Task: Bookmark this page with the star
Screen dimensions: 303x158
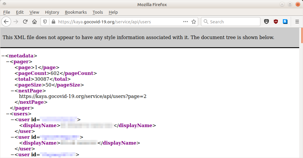Action: coord(193,22)
